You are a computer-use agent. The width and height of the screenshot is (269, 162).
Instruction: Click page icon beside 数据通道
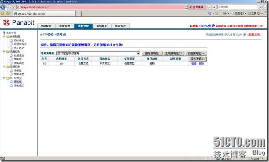[x=11, y=55]
